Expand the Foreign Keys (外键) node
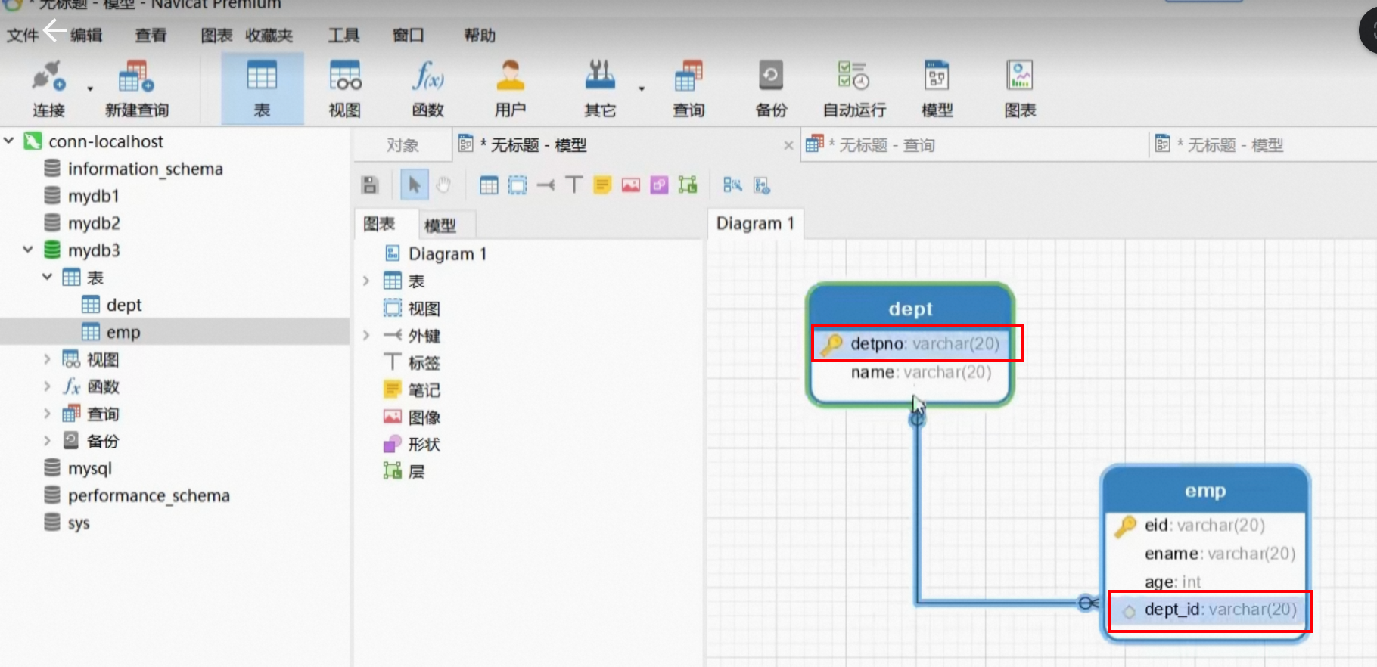The image size is (1377, 667). click(x=366, y=335)
